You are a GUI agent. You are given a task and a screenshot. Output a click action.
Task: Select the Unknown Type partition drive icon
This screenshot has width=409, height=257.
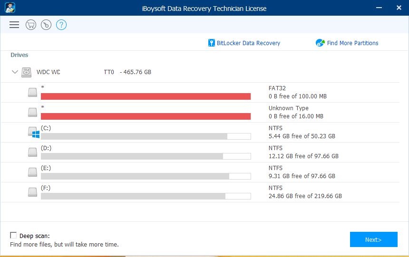[x=33, y=112]
